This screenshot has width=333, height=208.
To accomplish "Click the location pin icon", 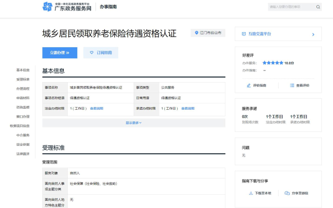I will pos(196,33).
